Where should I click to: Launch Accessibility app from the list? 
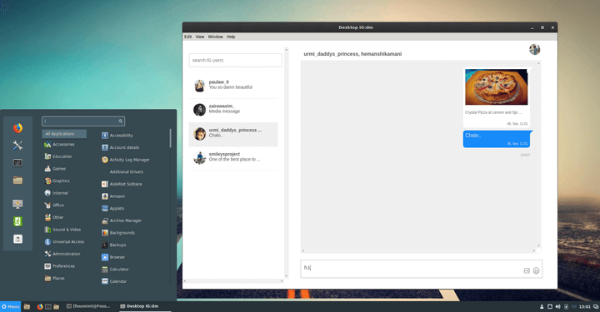117,135
